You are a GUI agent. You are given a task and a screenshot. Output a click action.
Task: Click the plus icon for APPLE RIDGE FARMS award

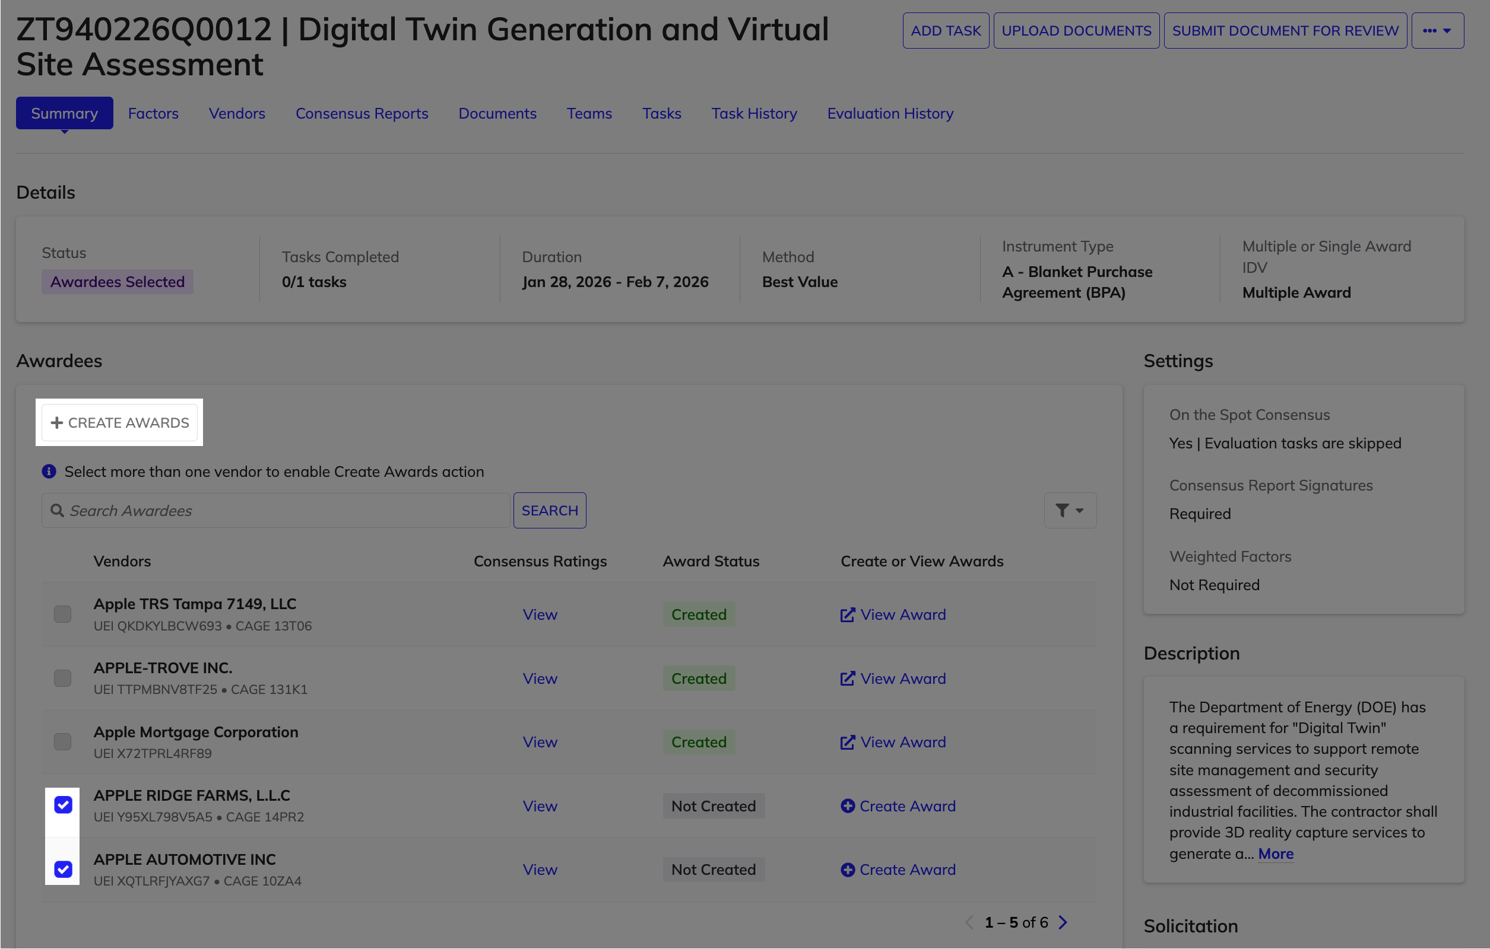click(x=847, y=805)
